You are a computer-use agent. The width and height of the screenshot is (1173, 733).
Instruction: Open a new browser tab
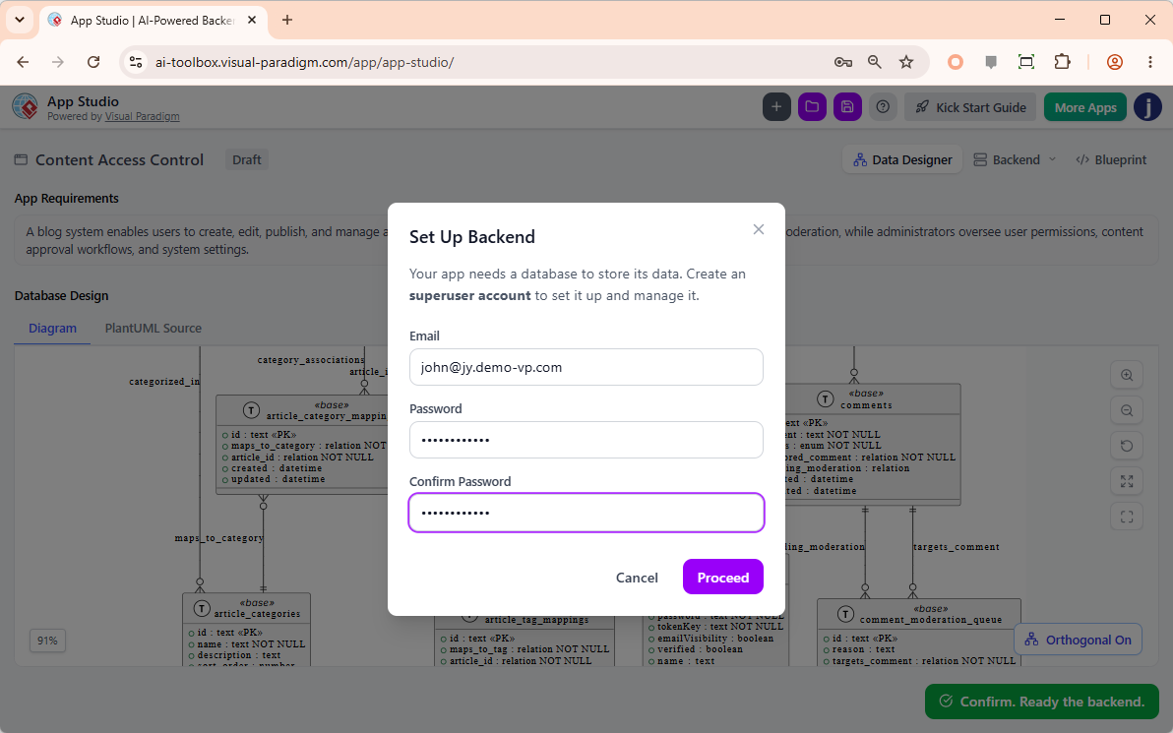tap(287, 21)
